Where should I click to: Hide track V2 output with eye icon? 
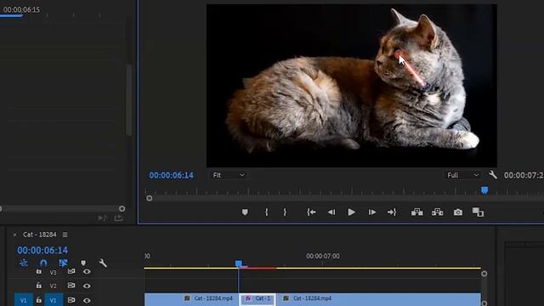87,286
